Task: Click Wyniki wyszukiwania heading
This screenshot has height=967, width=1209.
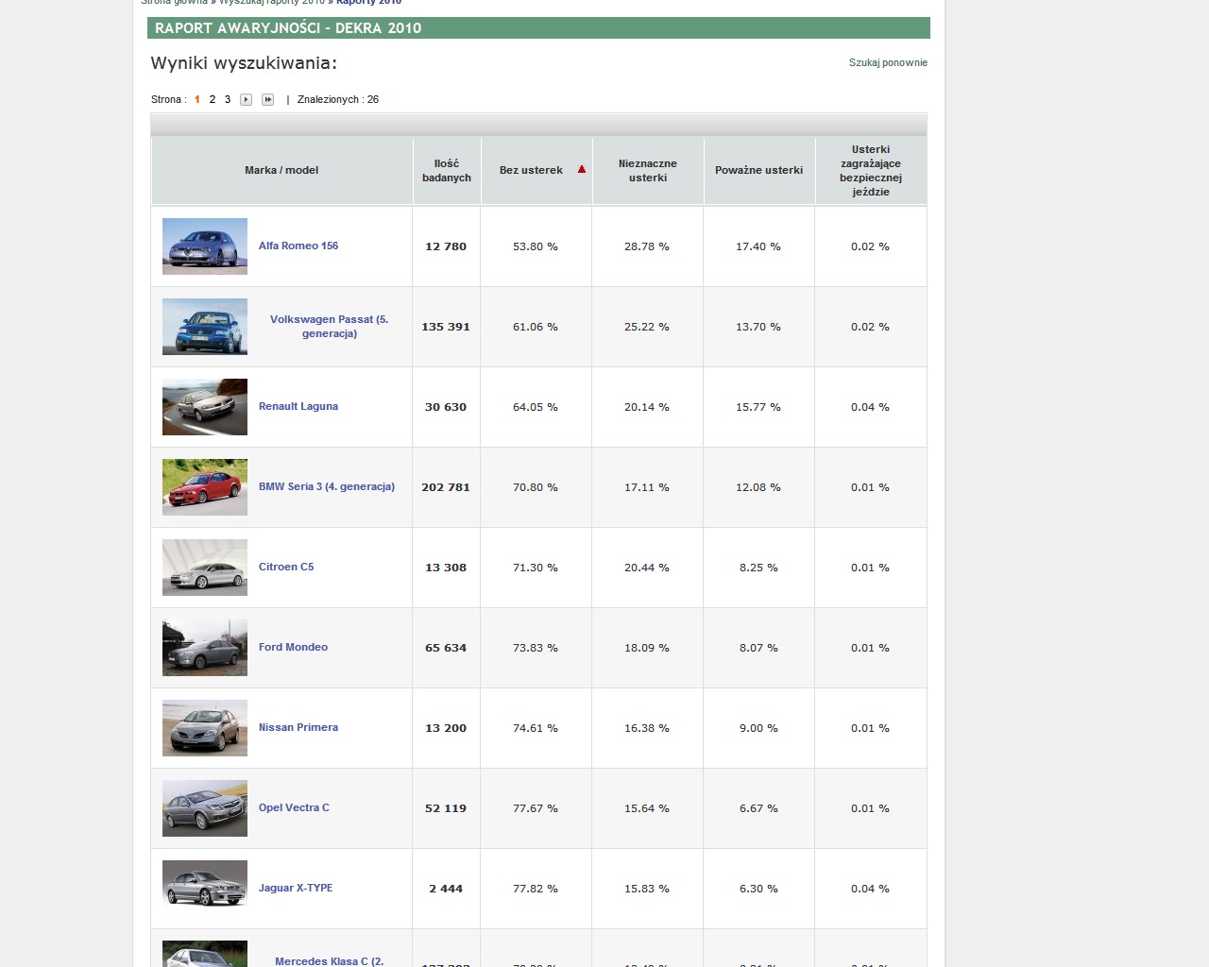Action: coord(244,63)
